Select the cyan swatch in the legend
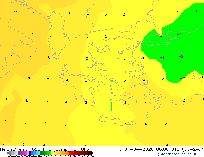This screenshot has height=157, width=204. coord(39,153)
